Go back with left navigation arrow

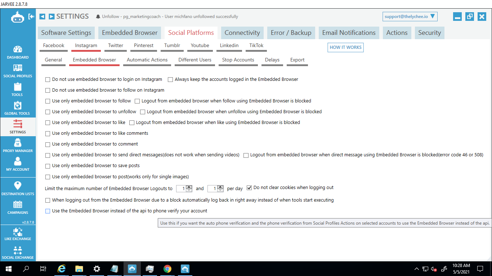tap(43, 17)
